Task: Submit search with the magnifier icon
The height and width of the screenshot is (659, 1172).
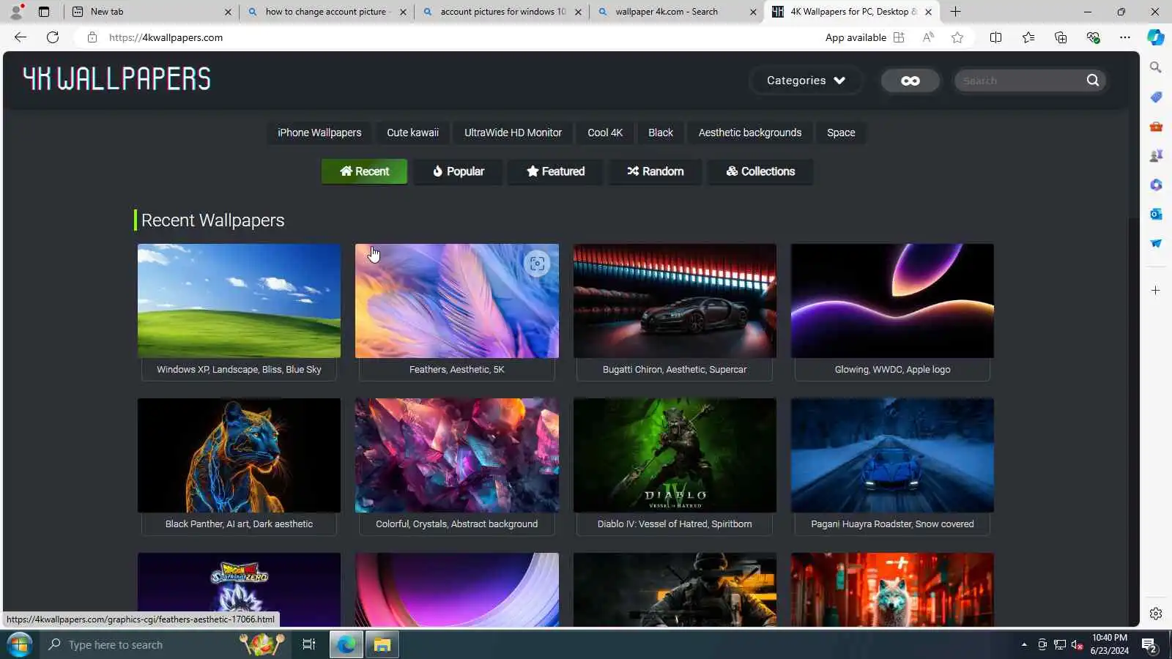Action: pyautogui.click(x=1092, y=81)
